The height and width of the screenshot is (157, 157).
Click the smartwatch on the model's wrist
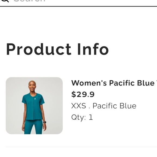[x=45, y=122]
